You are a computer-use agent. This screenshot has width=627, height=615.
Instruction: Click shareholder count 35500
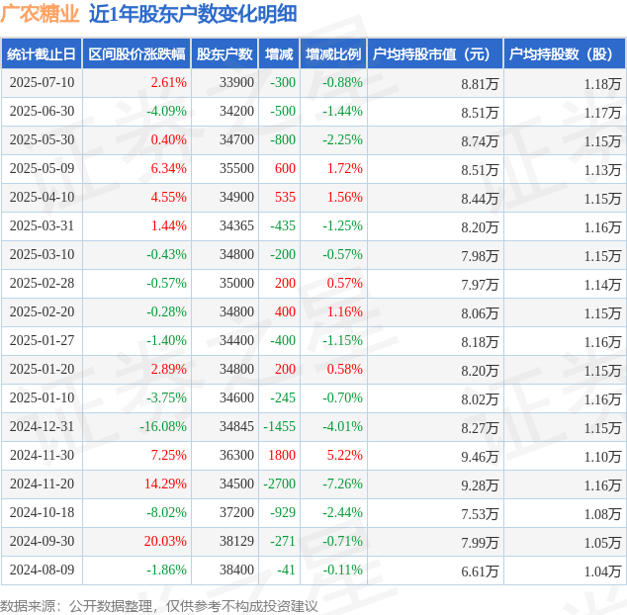236,168
